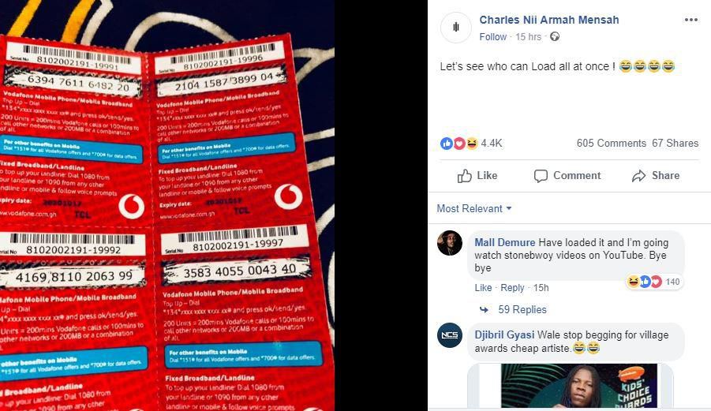
Task: View reactions via the reaction emoji icons
Action: pyautogui.click(x=459, y=144)
